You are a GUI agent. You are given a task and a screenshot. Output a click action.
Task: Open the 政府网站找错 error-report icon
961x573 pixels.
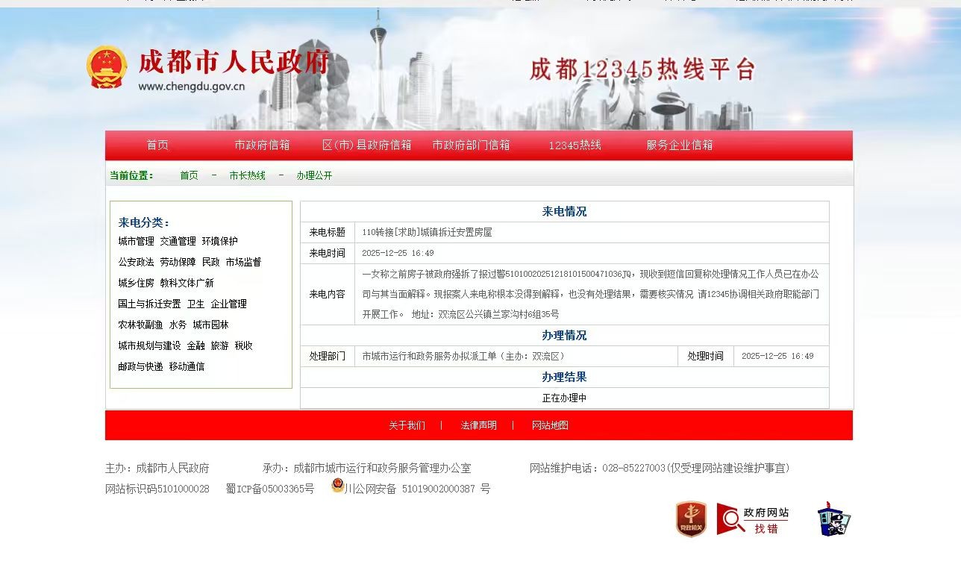point(753,519)
